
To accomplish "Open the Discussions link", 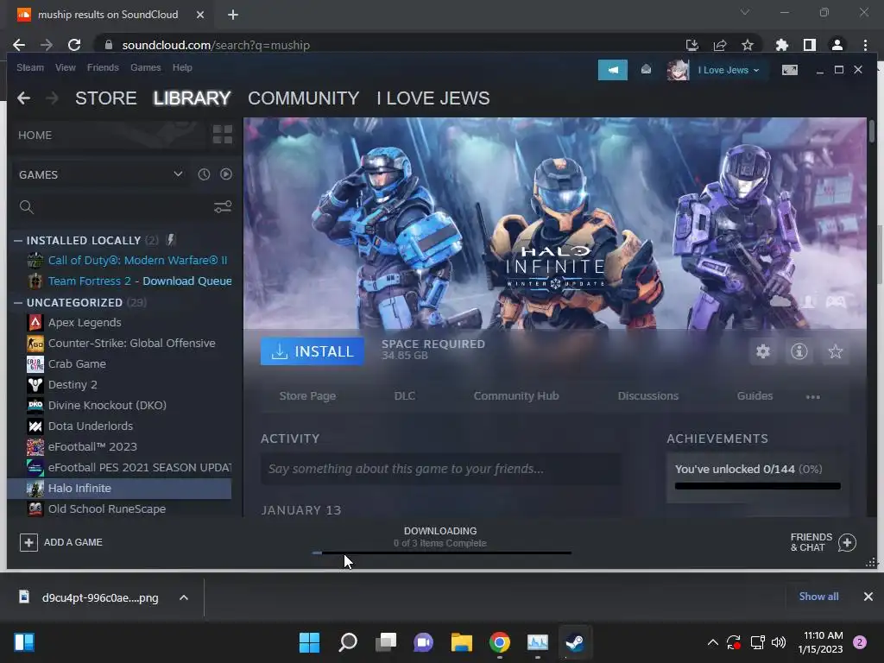I will [x=647, y=395].
